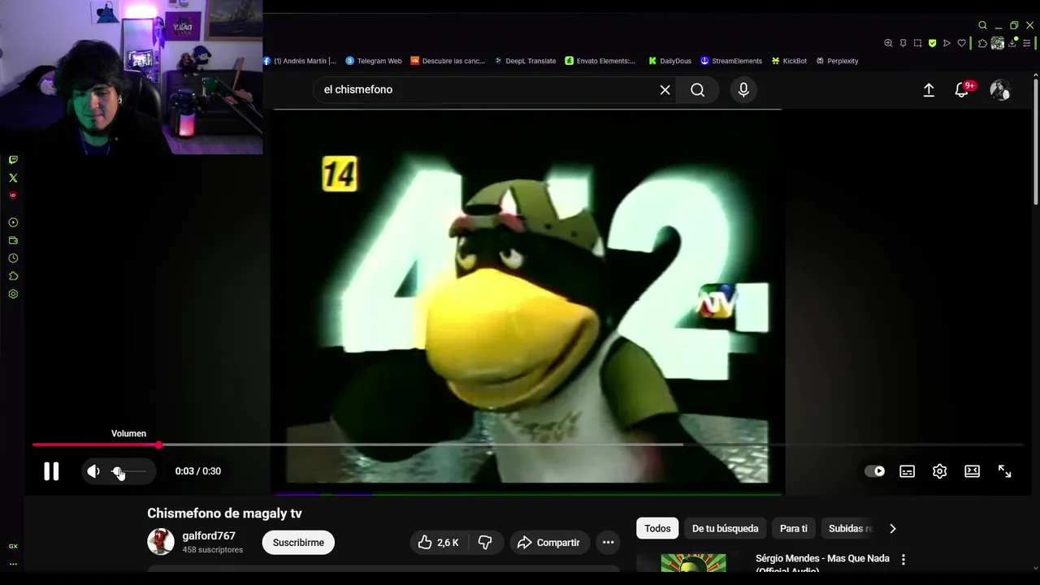Open X (Twitter) in the sidebar
1040x585 pixels.
click(x=13, y=178)
